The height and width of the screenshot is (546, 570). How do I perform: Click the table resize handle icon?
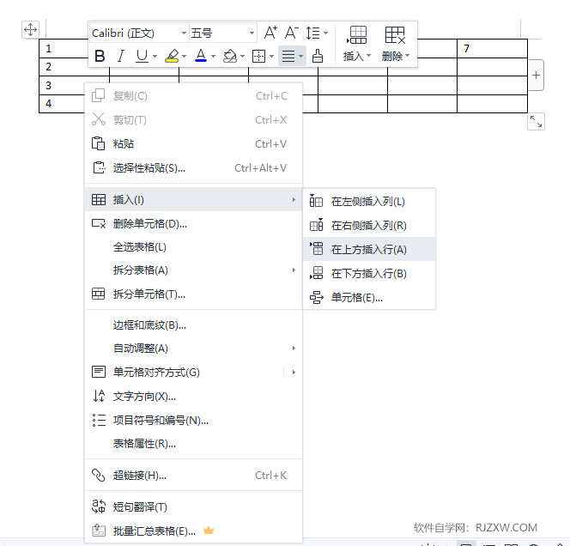536,121
